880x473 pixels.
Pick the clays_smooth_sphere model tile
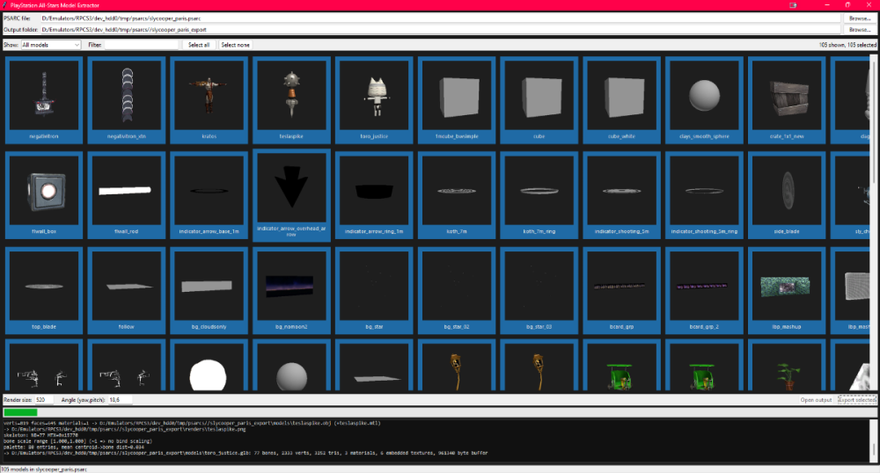pos(704,99)
